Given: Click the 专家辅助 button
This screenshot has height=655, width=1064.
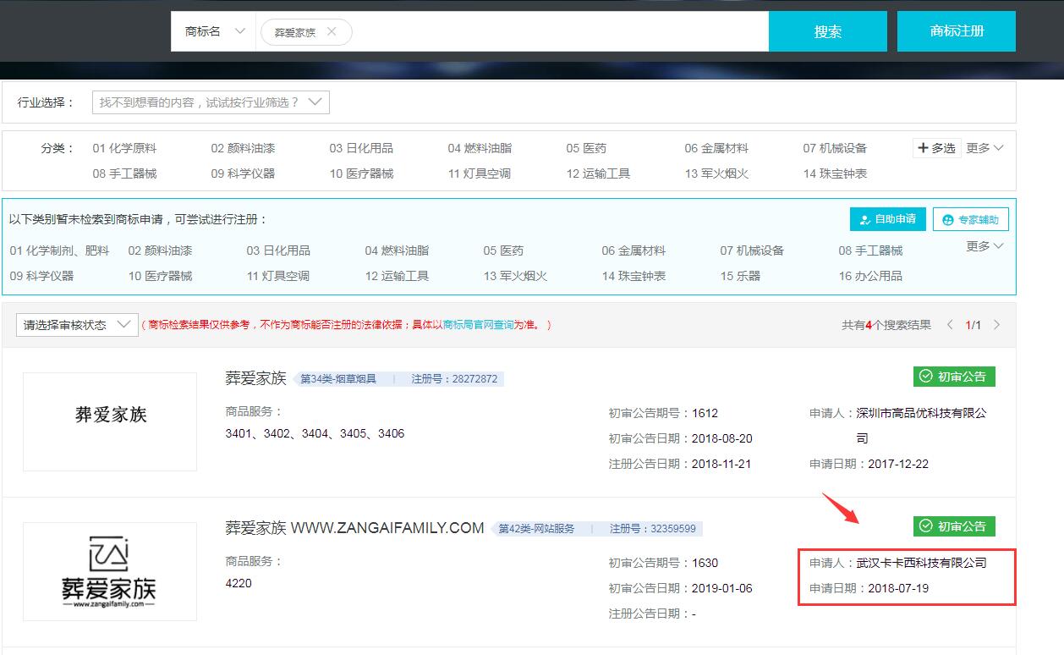Looking at the screenshot, I should 971,219.
